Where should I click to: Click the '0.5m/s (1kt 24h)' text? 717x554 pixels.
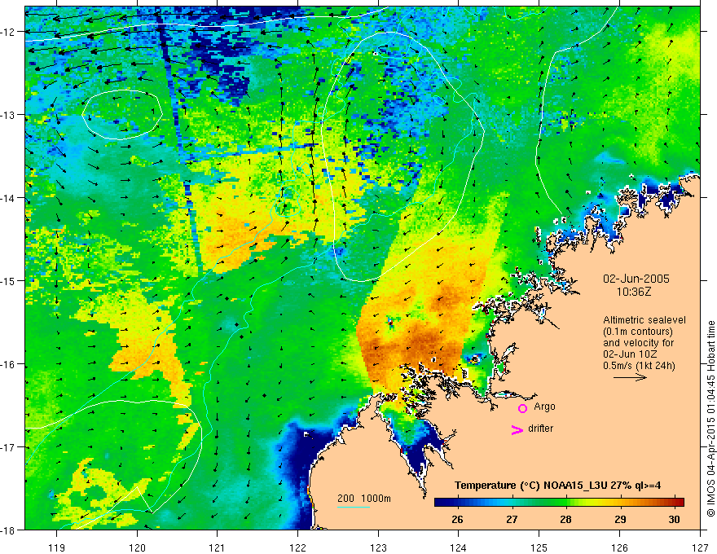pos(639,366)
